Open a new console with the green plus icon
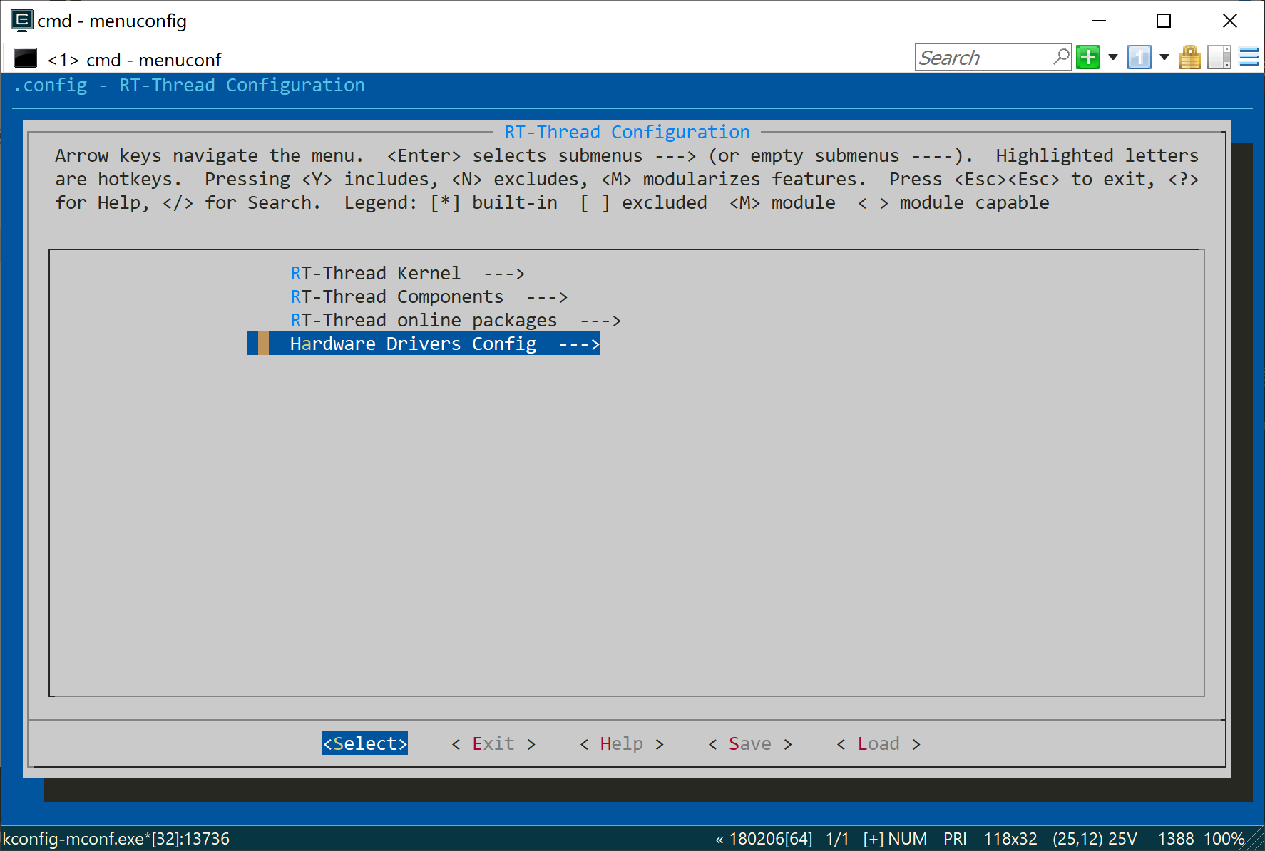The width and height of the screenshot is (1265, 851). click(x=1087, y=57)
